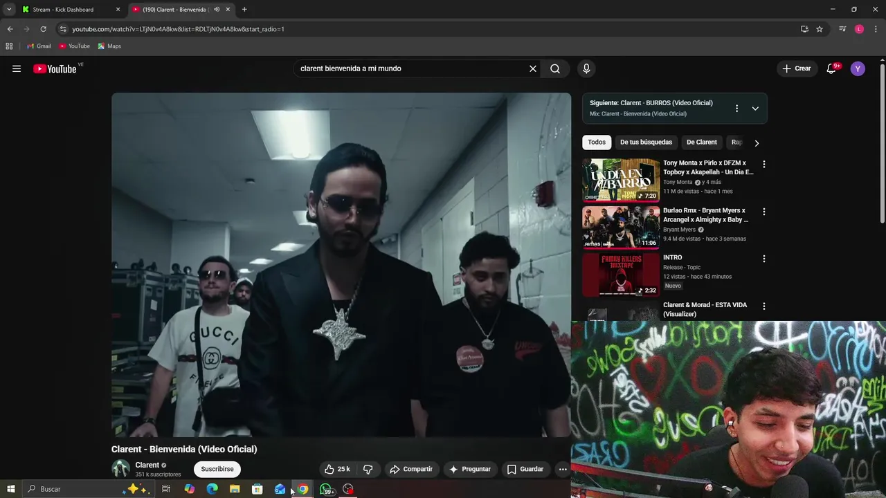Image resolution: width=886 pixels, height=498 pixels.
Task: Close the Kick Dashboard tab
Action: pyautogui.click(x=118, y=10)
